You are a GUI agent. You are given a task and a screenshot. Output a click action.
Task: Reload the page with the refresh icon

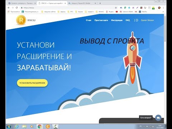[x=17, y=8]
